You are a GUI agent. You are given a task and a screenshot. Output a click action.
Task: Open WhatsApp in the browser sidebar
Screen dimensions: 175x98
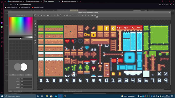(2, 27)
